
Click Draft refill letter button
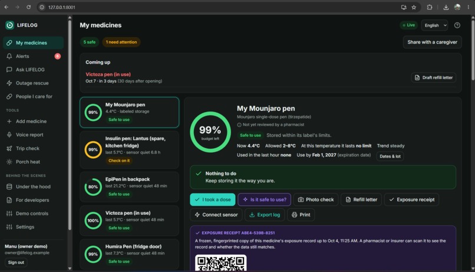coord(434,78)
